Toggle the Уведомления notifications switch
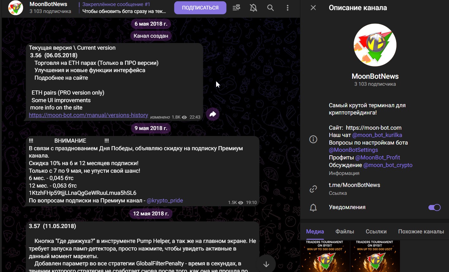This screenshot has height=272, width=449. coord(434,207)
